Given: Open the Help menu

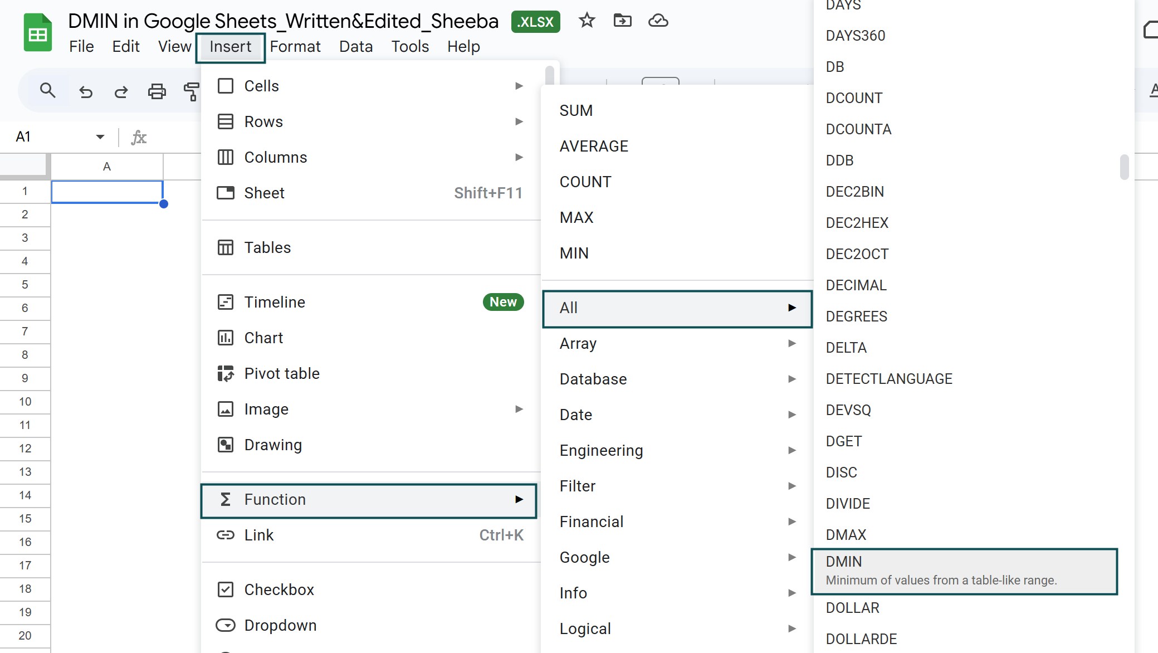Looking at the screenshot, I should 463,47.
